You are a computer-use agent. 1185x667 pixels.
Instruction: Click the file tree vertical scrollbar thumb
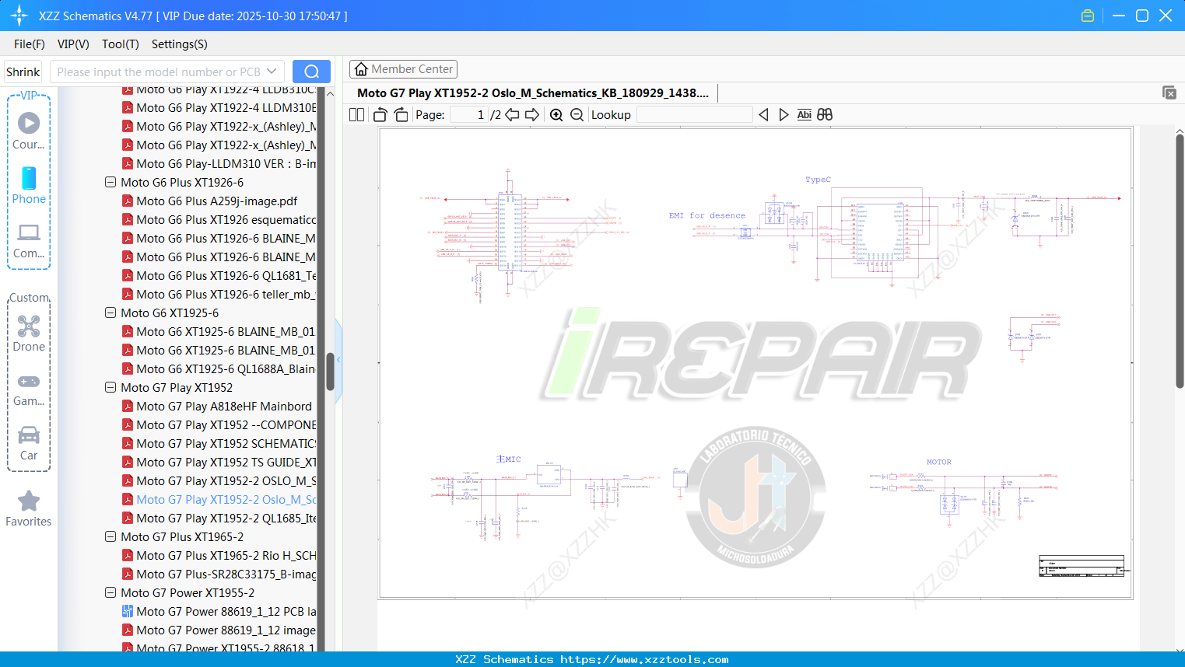click(330, 372)
